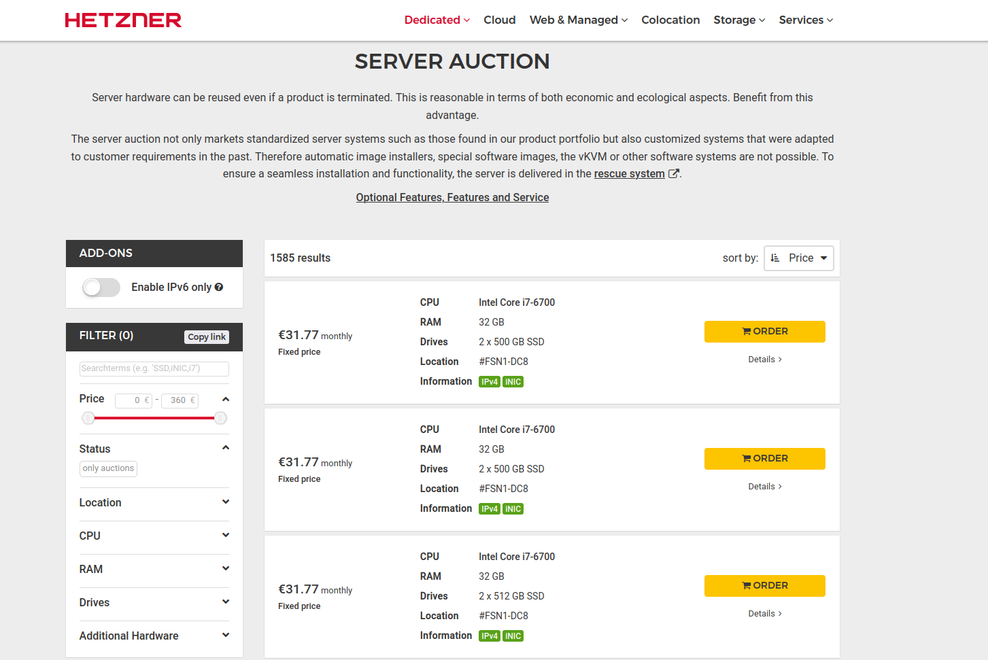Open the rescue system link

pos(630,173)
